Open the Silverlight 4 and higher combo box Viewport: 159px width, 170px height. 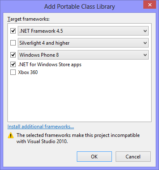(x=83, y=43)
